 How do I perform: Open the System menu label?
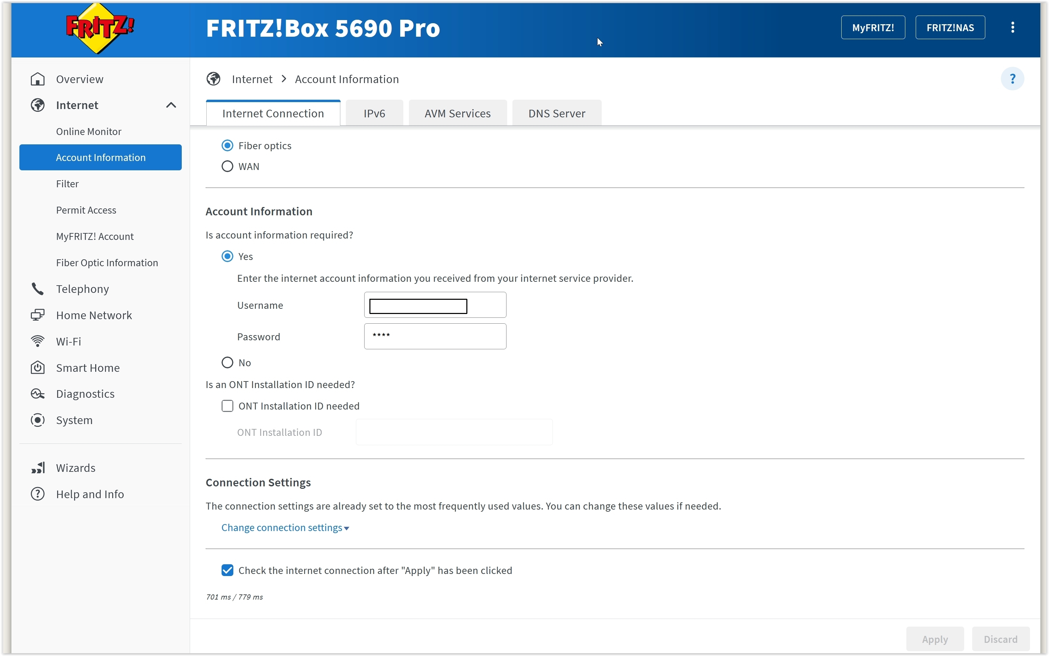click(x=74, y=420)
